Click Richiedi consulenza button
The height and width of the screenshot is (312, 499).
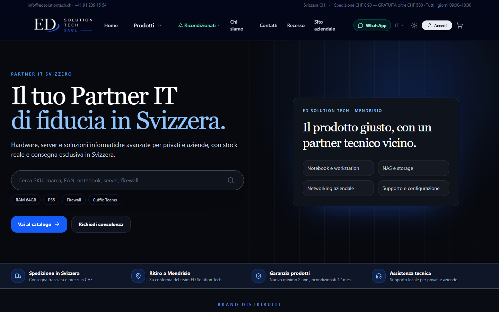pyautogui.click(x=101, y=224)
